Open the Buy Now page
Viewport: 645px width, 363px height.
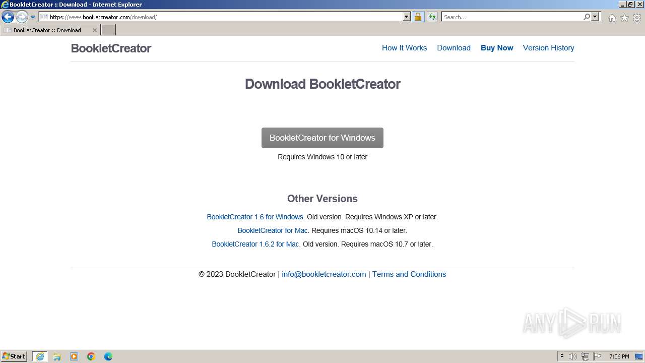coord(497,48)
